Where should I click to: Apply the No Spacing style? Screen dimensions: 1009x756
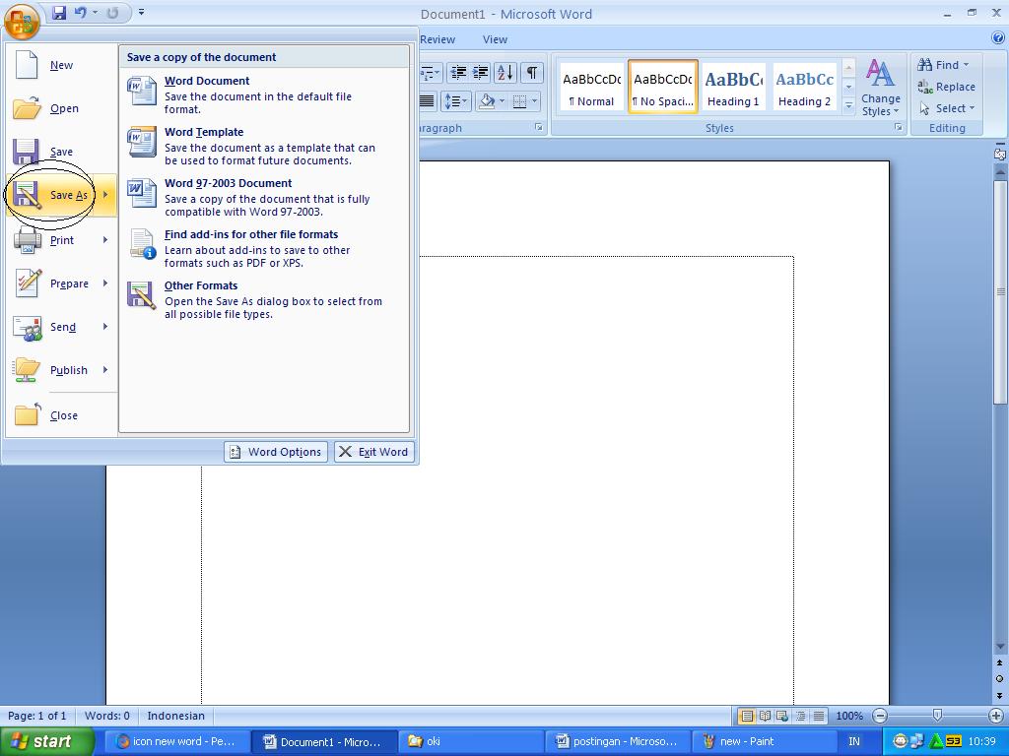663,88
